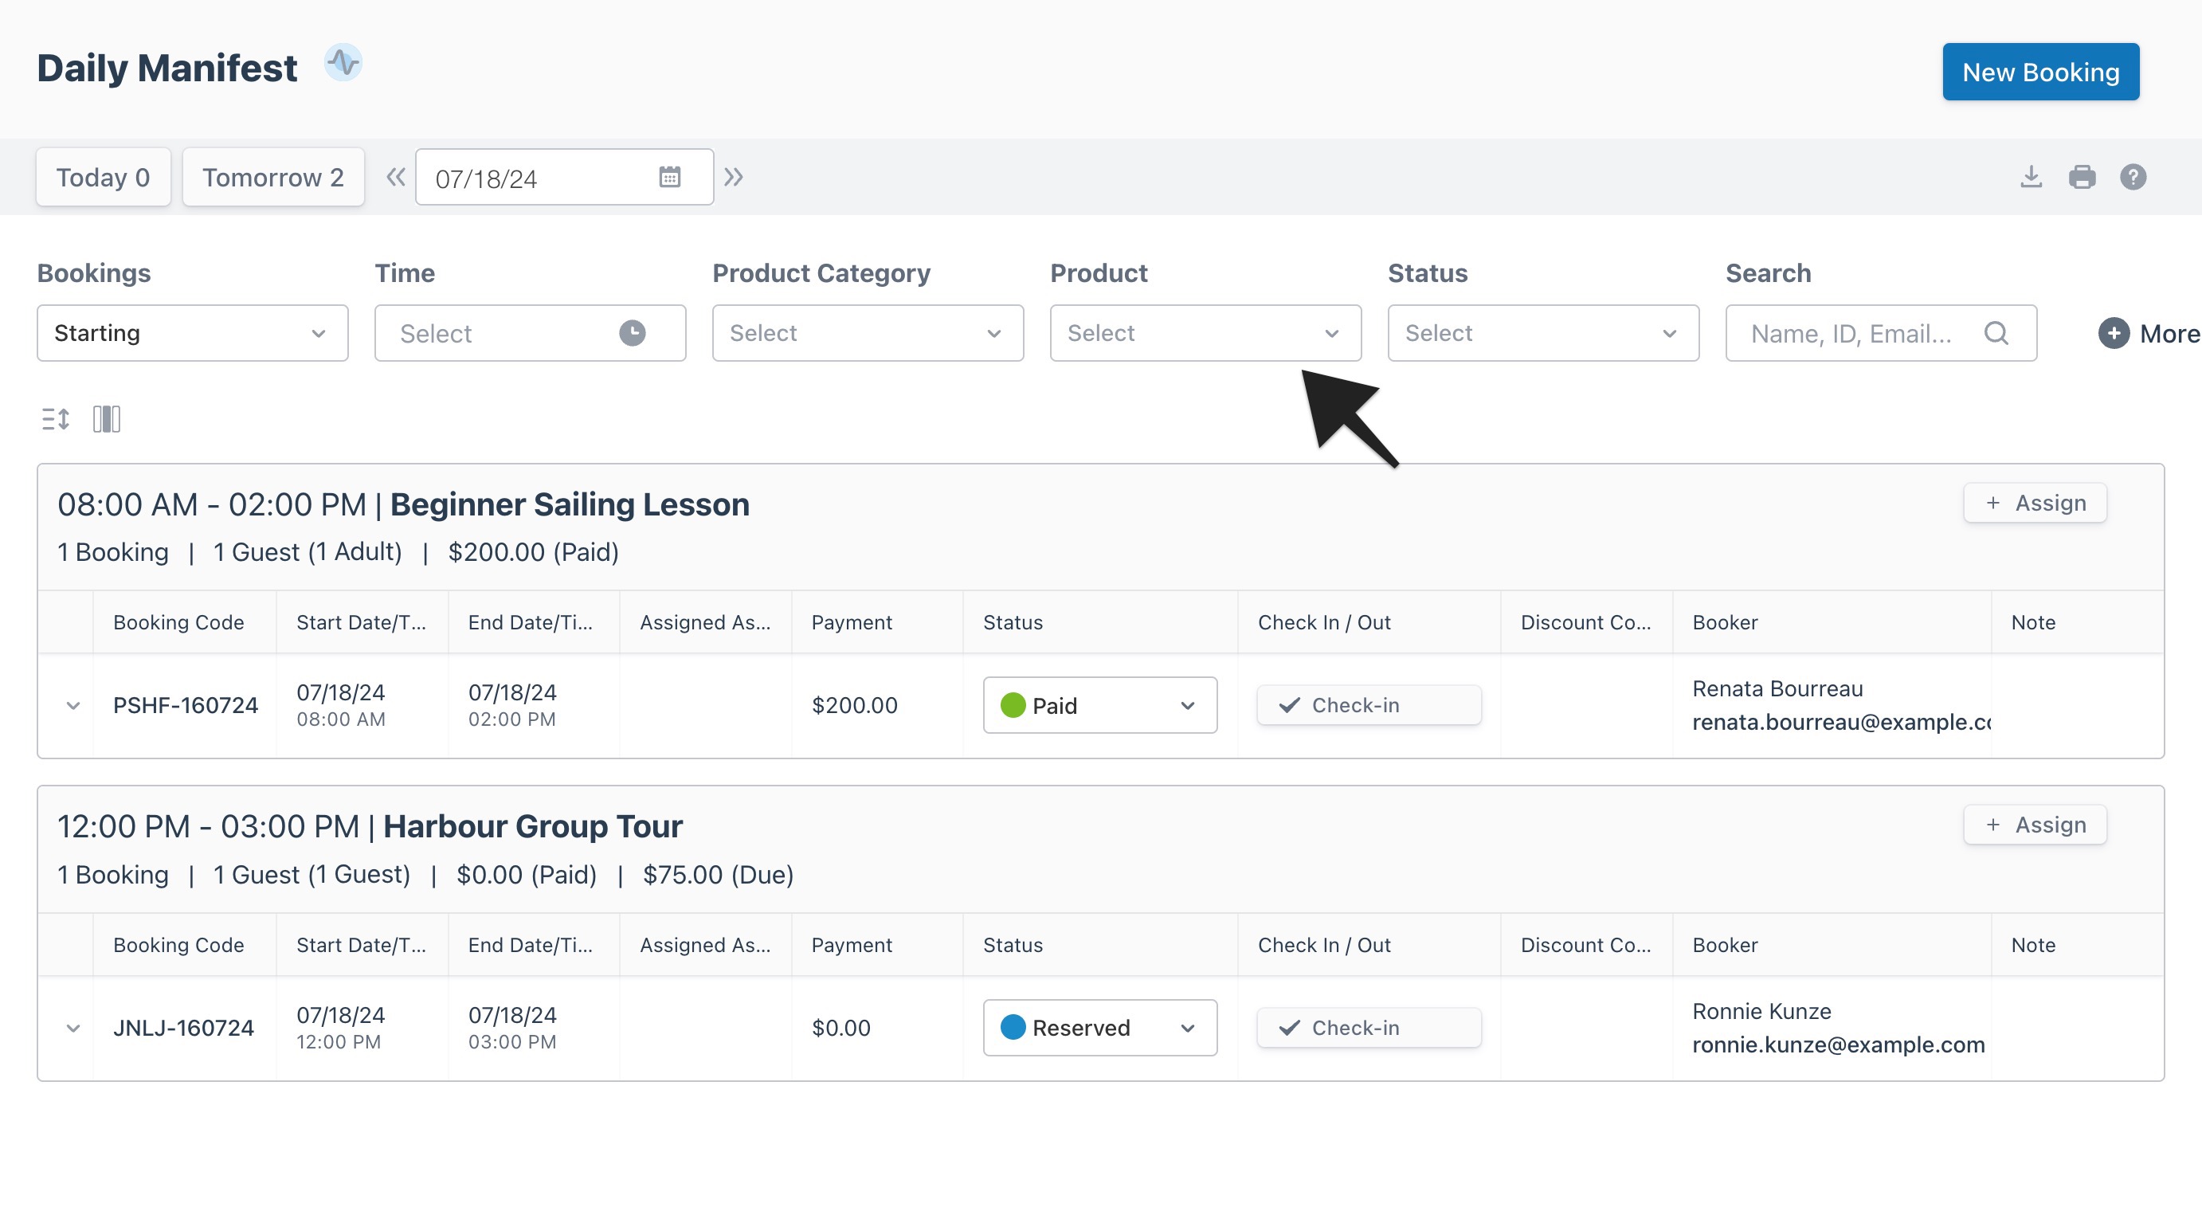This screenshot has width=2202, height=1211.
Task: Click booking code PSHF-160724
Action: click(186, 705)
